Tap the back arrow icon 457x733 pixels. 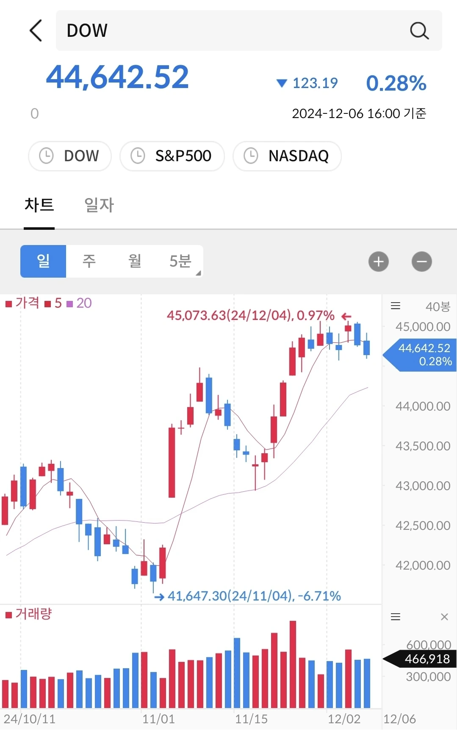click(x=36, y=30)
